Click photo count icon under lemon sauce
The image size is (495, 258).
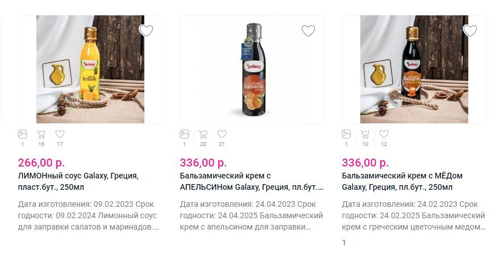click(x=23, y=135)
